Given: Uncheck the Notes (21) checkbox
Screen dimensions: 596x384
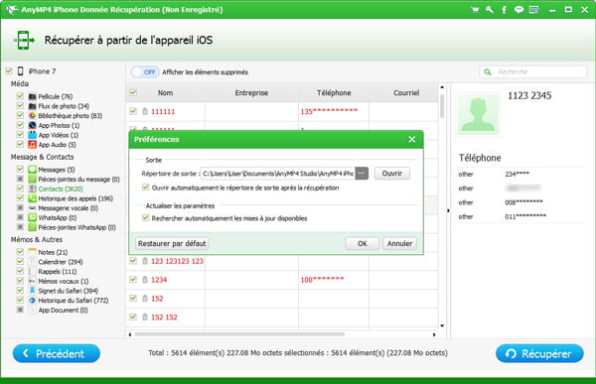Looking at the screenshot, I should pyautogui.click(x=20, y=252).
